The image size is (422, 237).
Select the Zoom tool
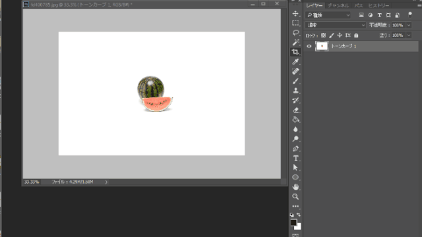pyautogui.click(x=295, y=197)
